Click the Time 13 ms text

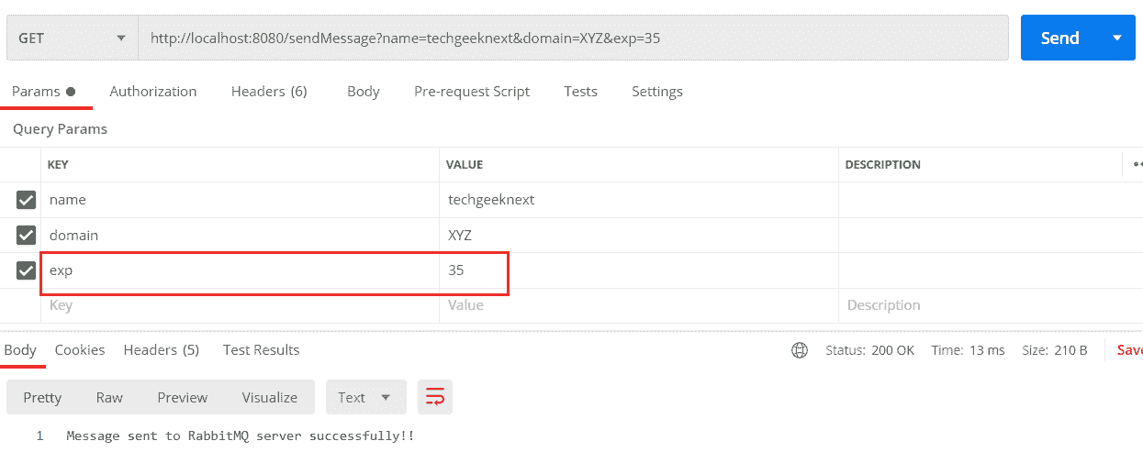pyautogui.click(x=969, y=350)
